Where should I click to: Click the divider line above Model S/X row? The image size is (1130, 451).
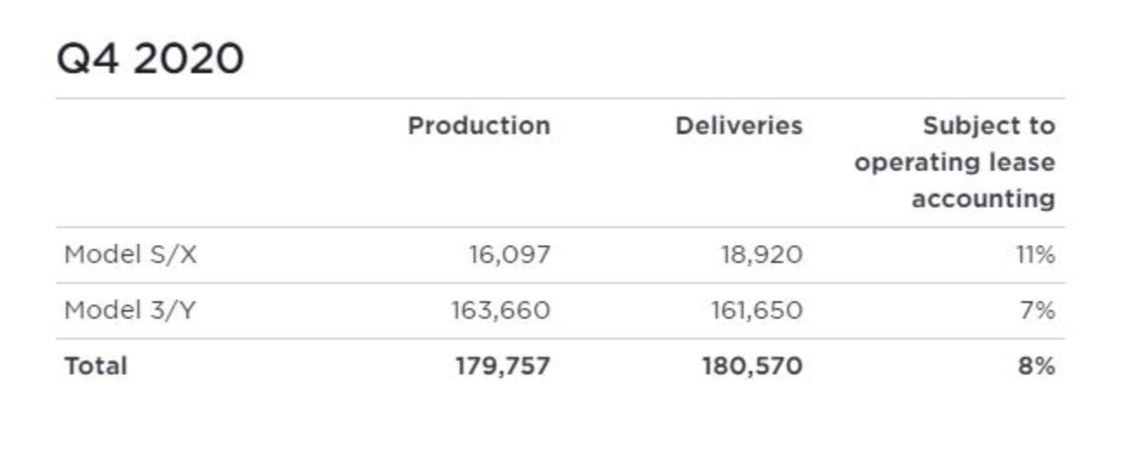point(561,228)
